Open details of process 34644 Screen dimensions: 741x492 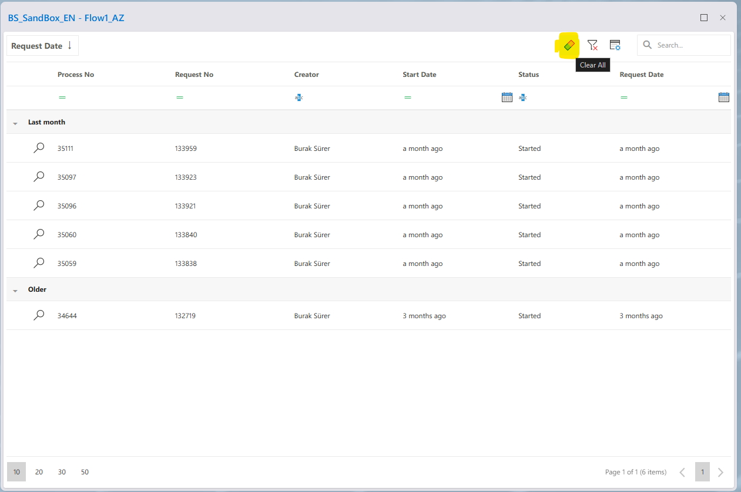pos(39,315)
